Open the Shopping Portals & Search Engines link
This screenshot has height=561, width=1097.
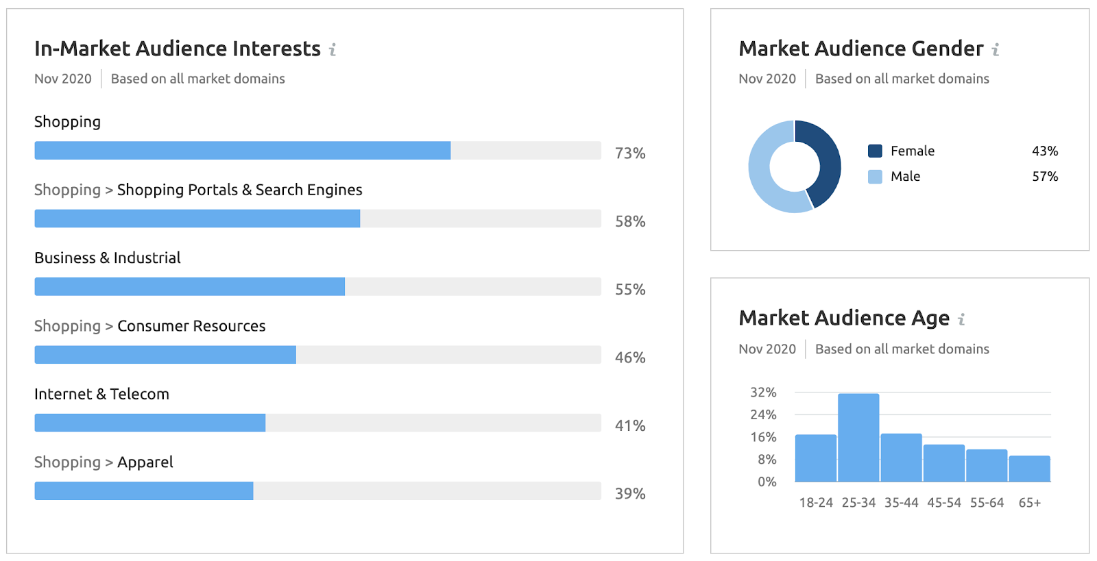(239, 190)
